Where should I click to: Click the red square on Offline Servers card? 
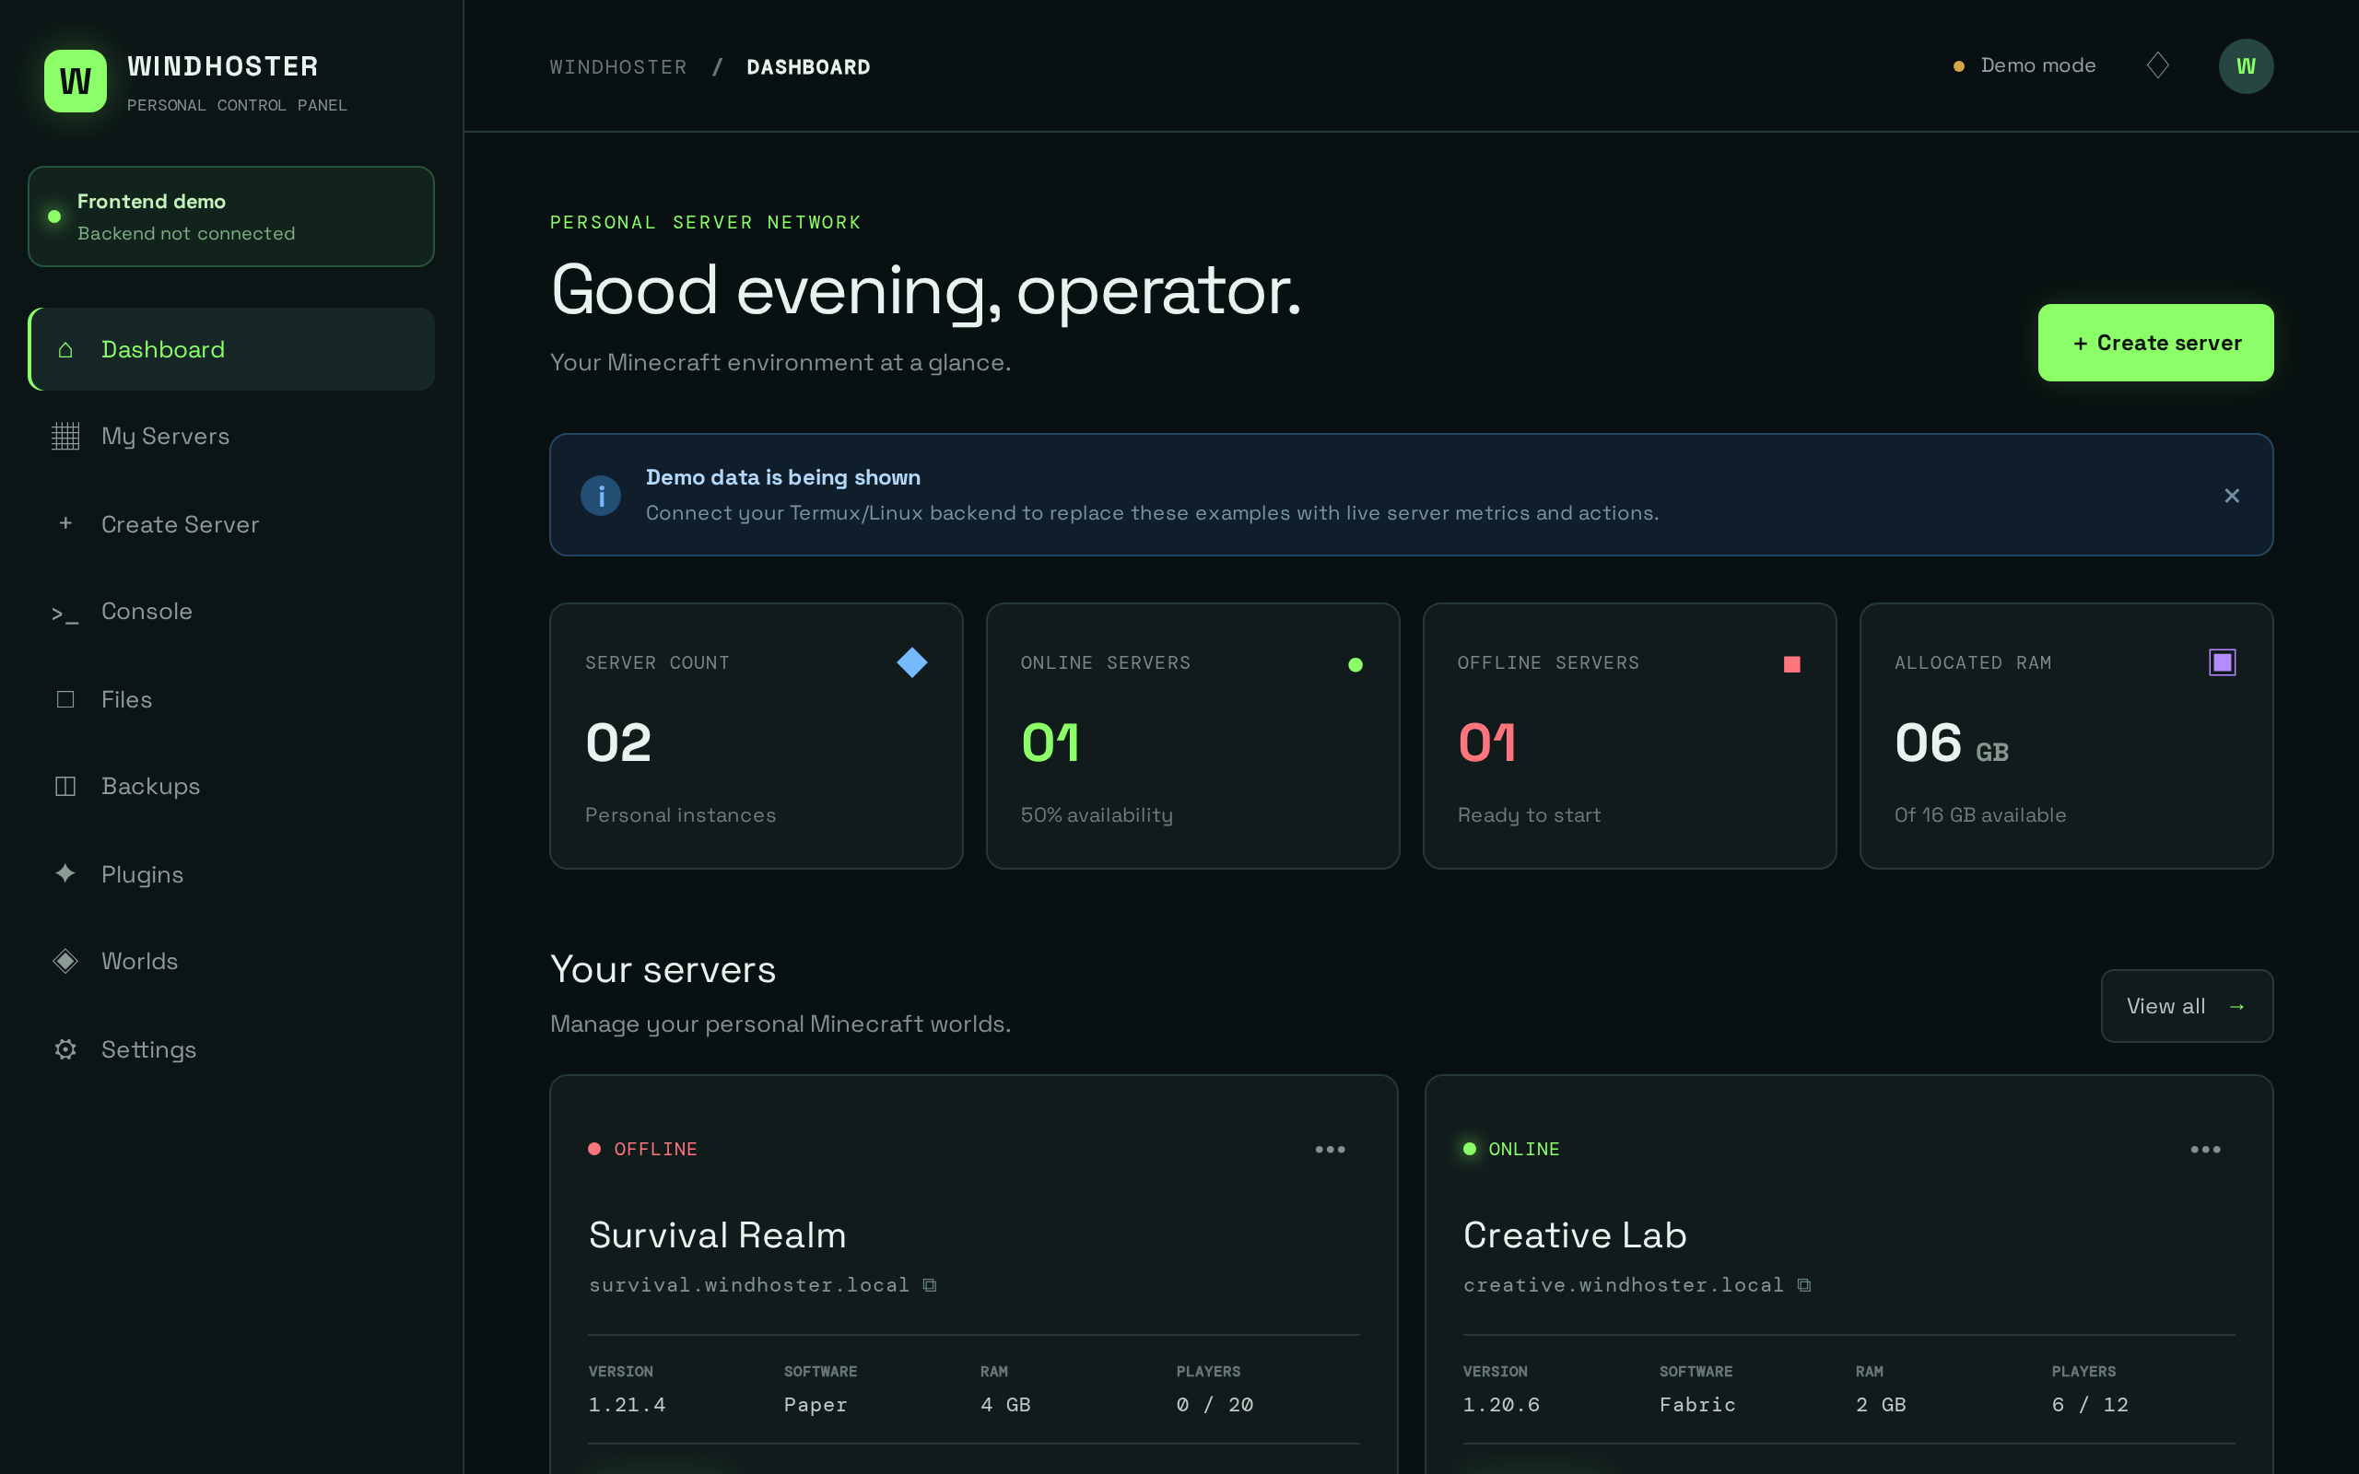[x=1791, y=664]
